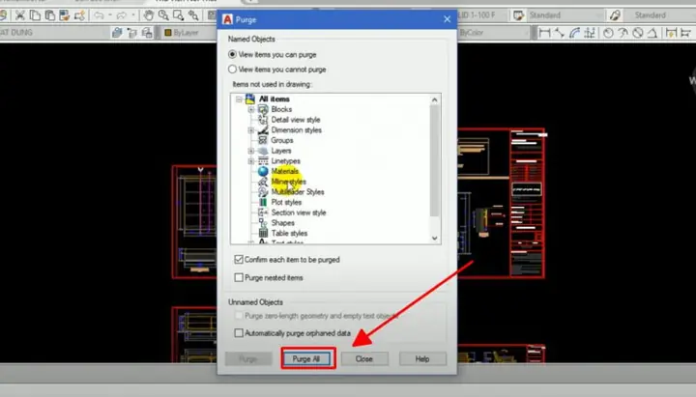Select the Angular dimension tool

click(652, 33)
